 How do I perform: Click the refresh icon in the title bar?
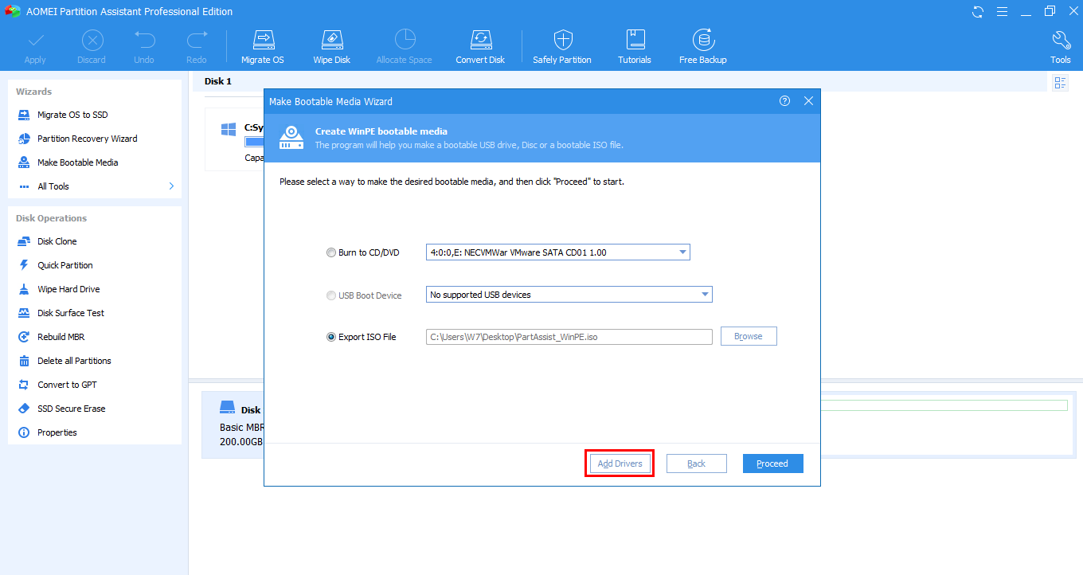(x=978, y=11)
